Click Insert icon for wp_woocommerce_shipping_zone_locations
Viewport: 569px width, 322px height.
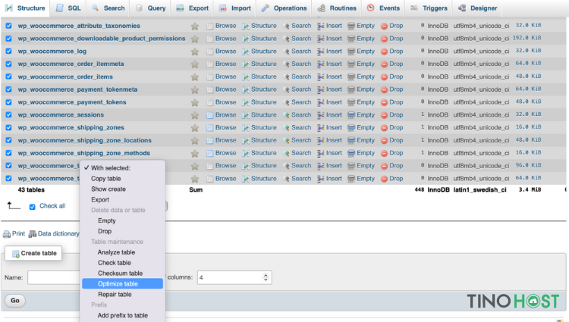pos(320,140)
